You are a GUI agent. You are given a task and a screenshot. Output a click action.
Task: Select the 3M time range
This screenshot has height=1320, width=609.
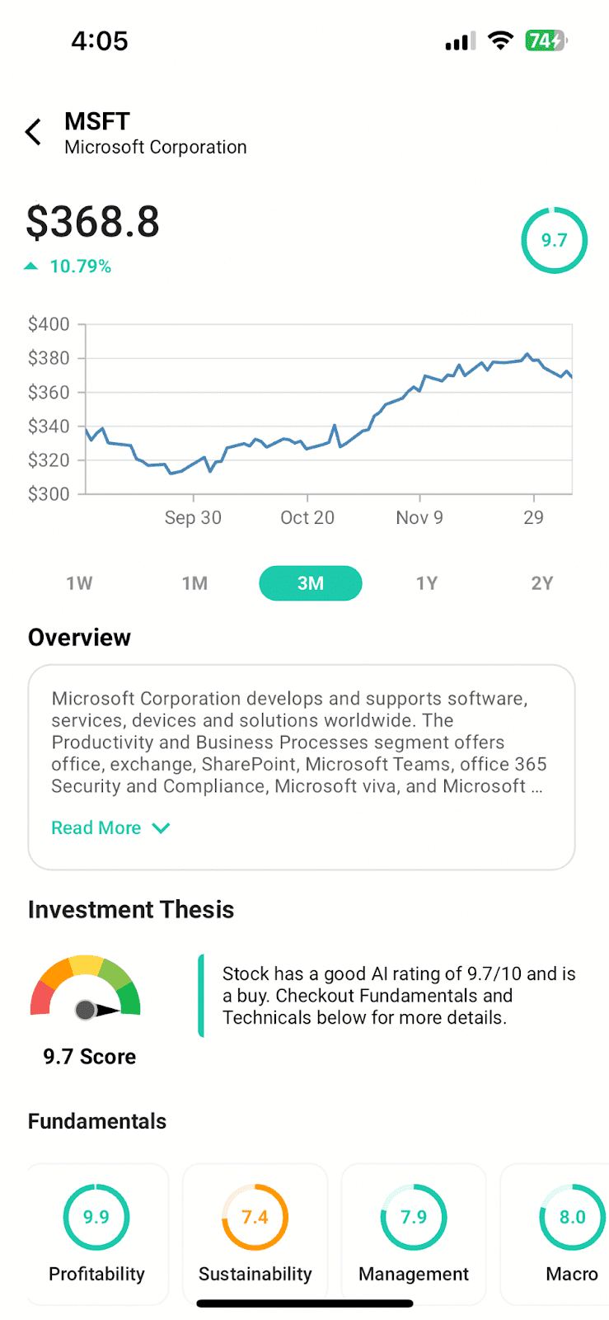[x=311, y=583]
